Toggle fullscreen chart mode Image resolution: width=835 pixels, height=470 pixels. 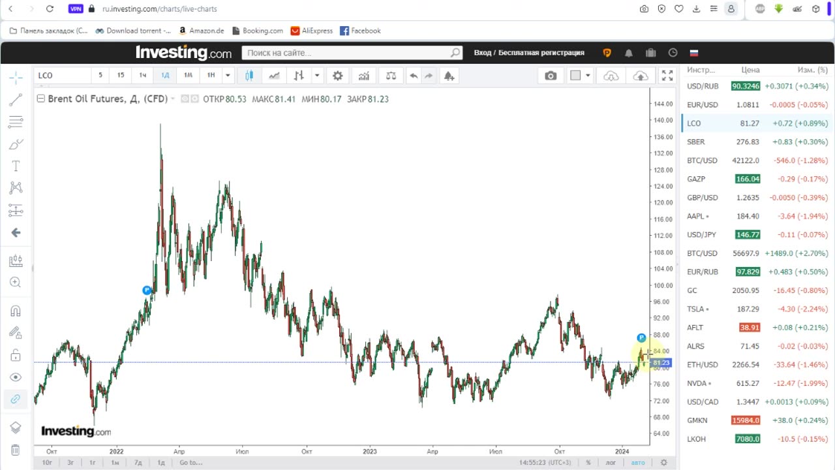tap(667, 76)
